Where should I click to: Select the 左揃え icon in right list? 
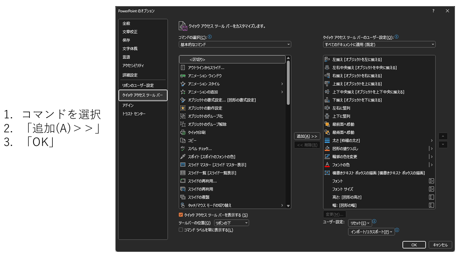pyautogui.click(x=327, y=59)
